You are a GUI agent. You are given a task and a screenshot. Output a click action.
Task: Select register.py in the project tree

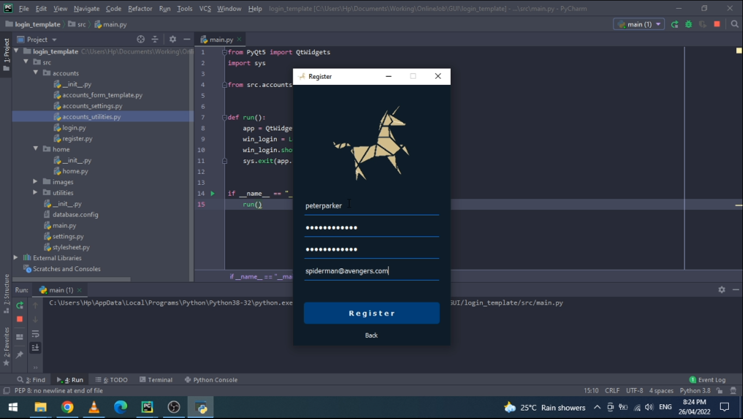click(x=77, y=139)
